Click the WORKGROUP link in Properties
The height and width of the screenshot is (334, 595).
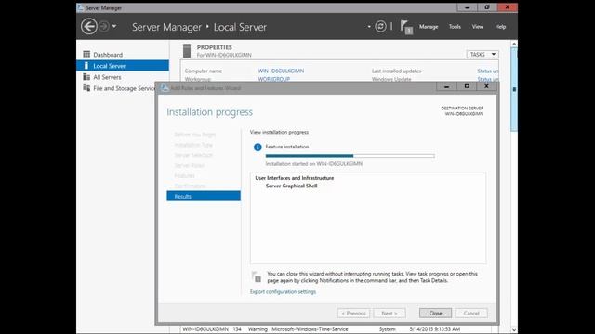coord(273,79)
